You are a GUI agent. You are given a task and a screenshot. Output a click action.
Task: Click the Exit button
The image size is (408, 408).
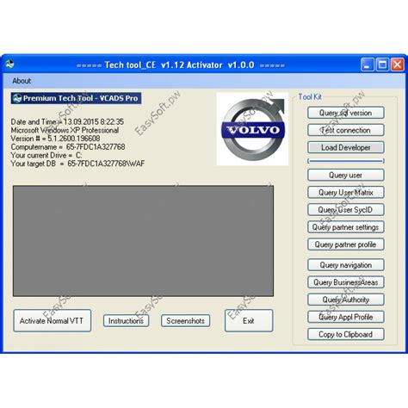click(249, 320)
